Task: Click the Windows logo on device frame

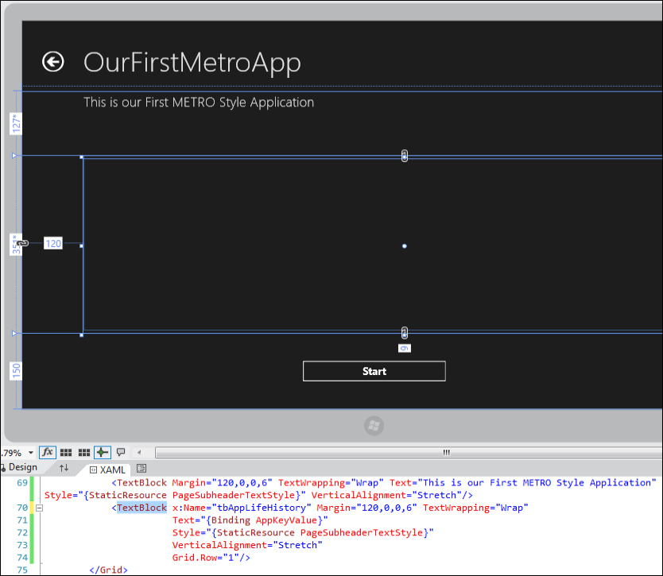Action: pos(374,426)
